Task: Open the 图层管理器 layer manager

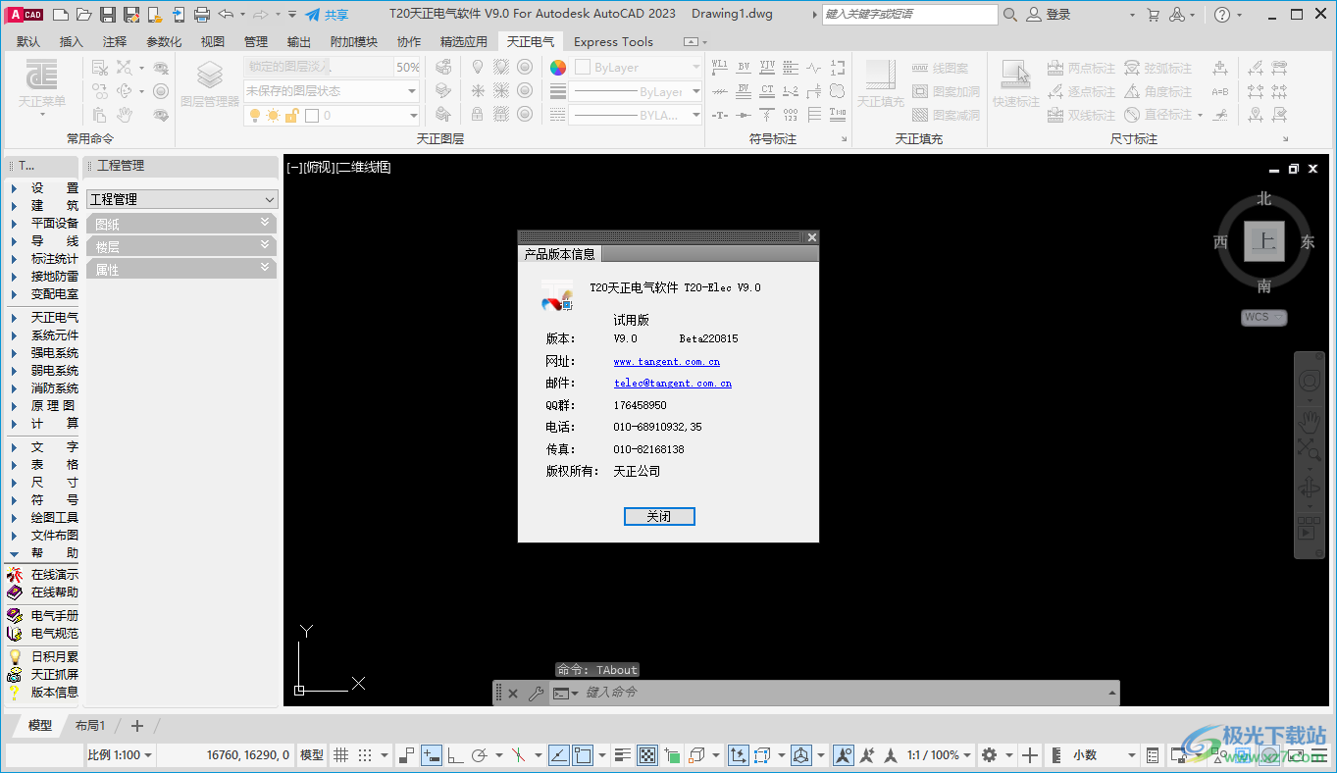Action: coord(209,83)
